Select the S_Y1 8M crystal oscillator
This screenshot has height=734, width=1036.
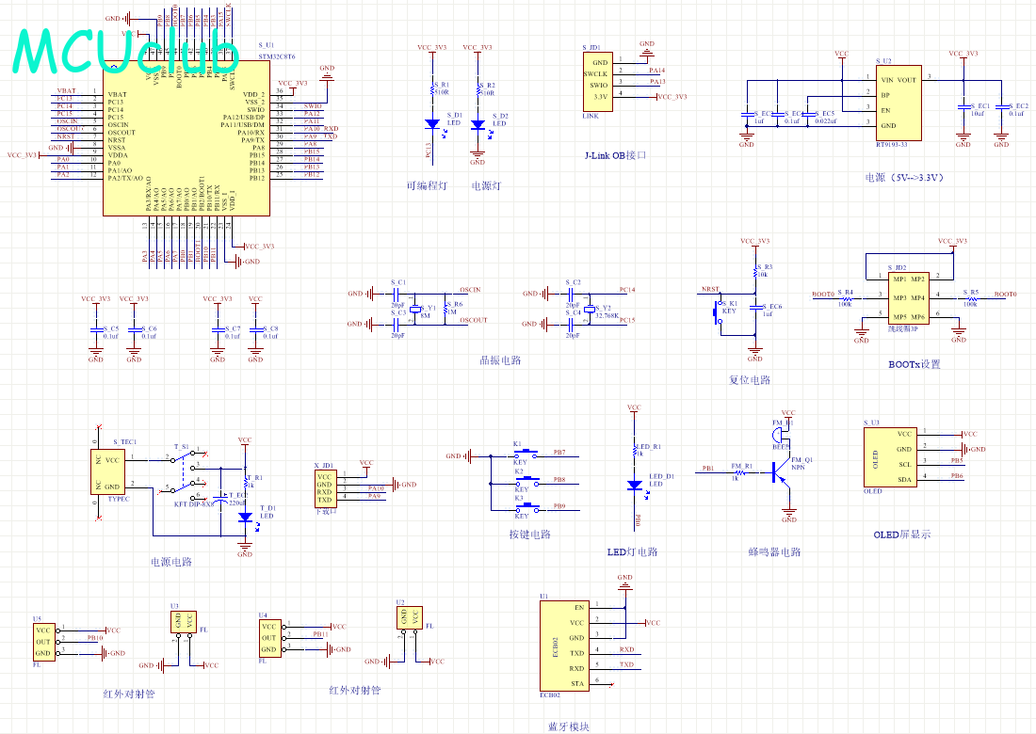(x=414, y=310)
